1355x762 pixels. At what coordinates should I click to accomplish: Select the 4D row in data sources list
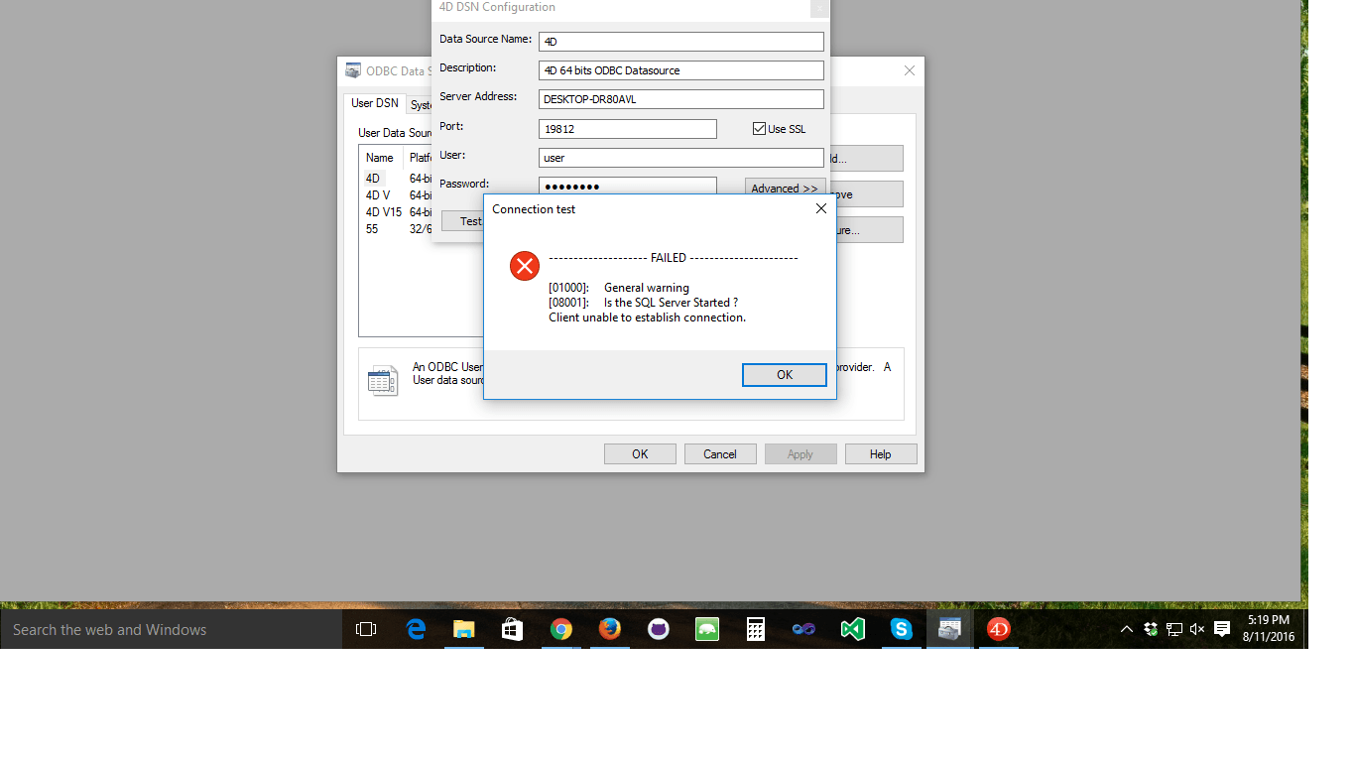point(373,179)
